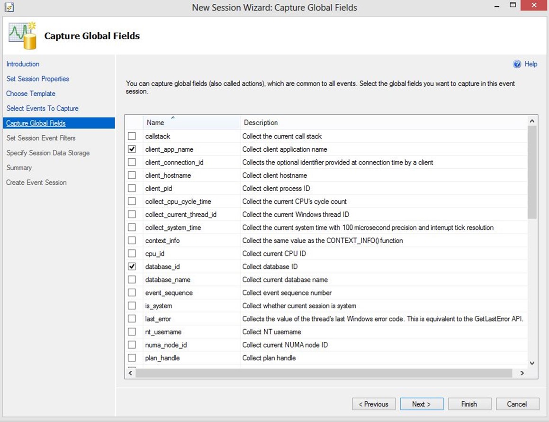
Task: Enable collect_cpu_cycle_time checkbox
Action: [x=132, y=201]
